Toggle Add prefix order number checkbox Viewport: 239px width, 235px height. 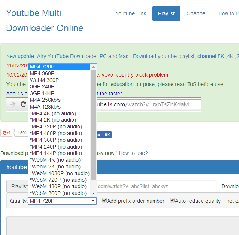point(105,201)
